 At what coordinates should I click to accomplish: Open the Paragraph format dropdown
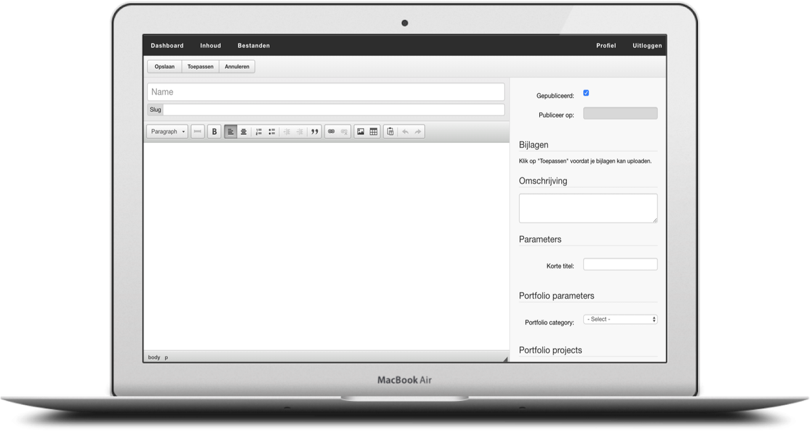coord(167,132)
